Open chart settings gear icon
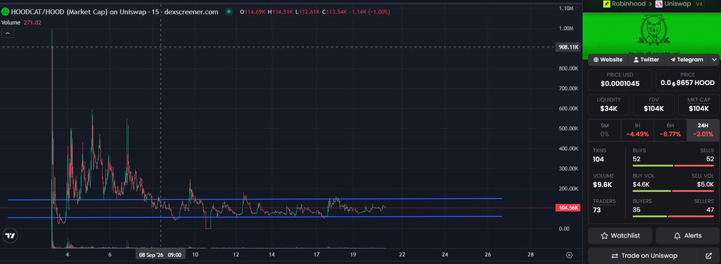The height and width of the screenshot is (264, 721). (569, 255)
